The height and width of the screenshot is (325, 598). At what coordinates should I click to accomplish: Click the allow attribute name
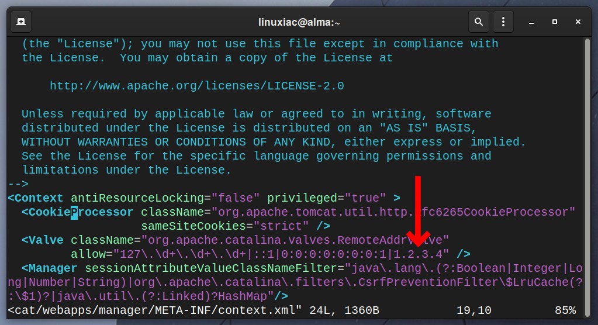click(x=88, y=254)
